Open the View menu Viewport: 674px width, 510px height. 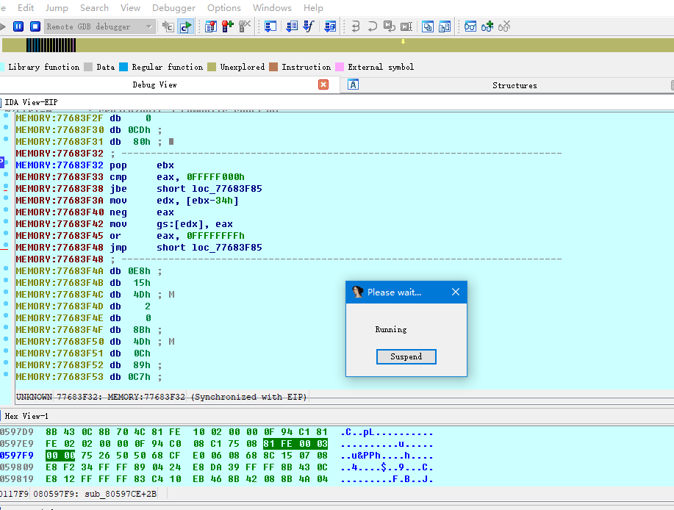tap(130, 8)
